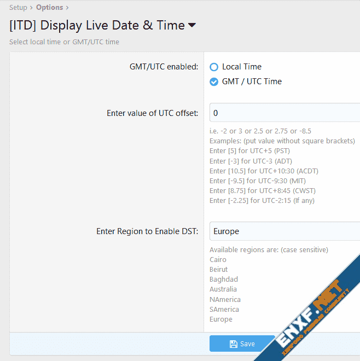
Task: Click the "[ITD] Display Live Date & Time" title
Action: click(x=97, y=25)
